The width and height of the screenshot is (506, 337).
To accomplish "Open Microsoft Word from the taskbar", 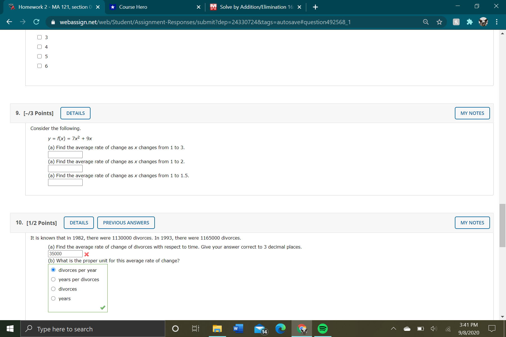I will point(238,329).
